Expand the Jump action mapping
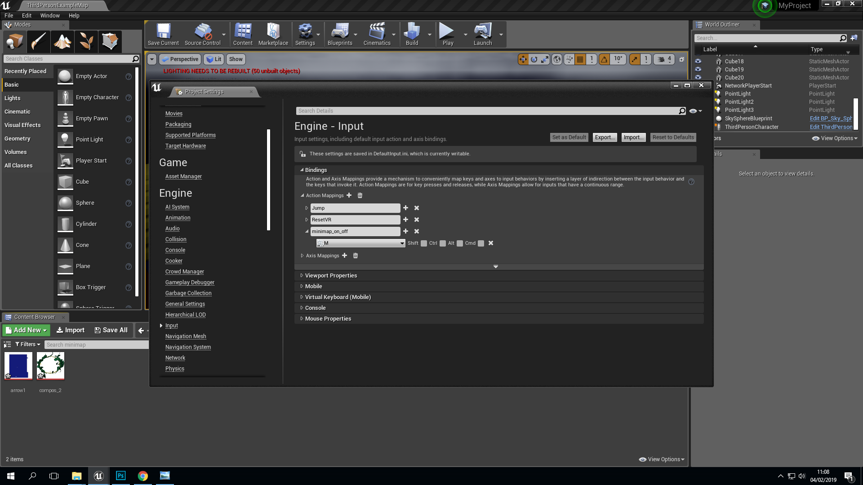This screenshot has width=863, height=485. tap(307, 208)
